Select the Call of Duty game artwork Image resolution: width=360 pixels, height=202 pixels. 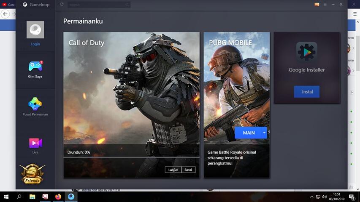click(x=131, y=88)
